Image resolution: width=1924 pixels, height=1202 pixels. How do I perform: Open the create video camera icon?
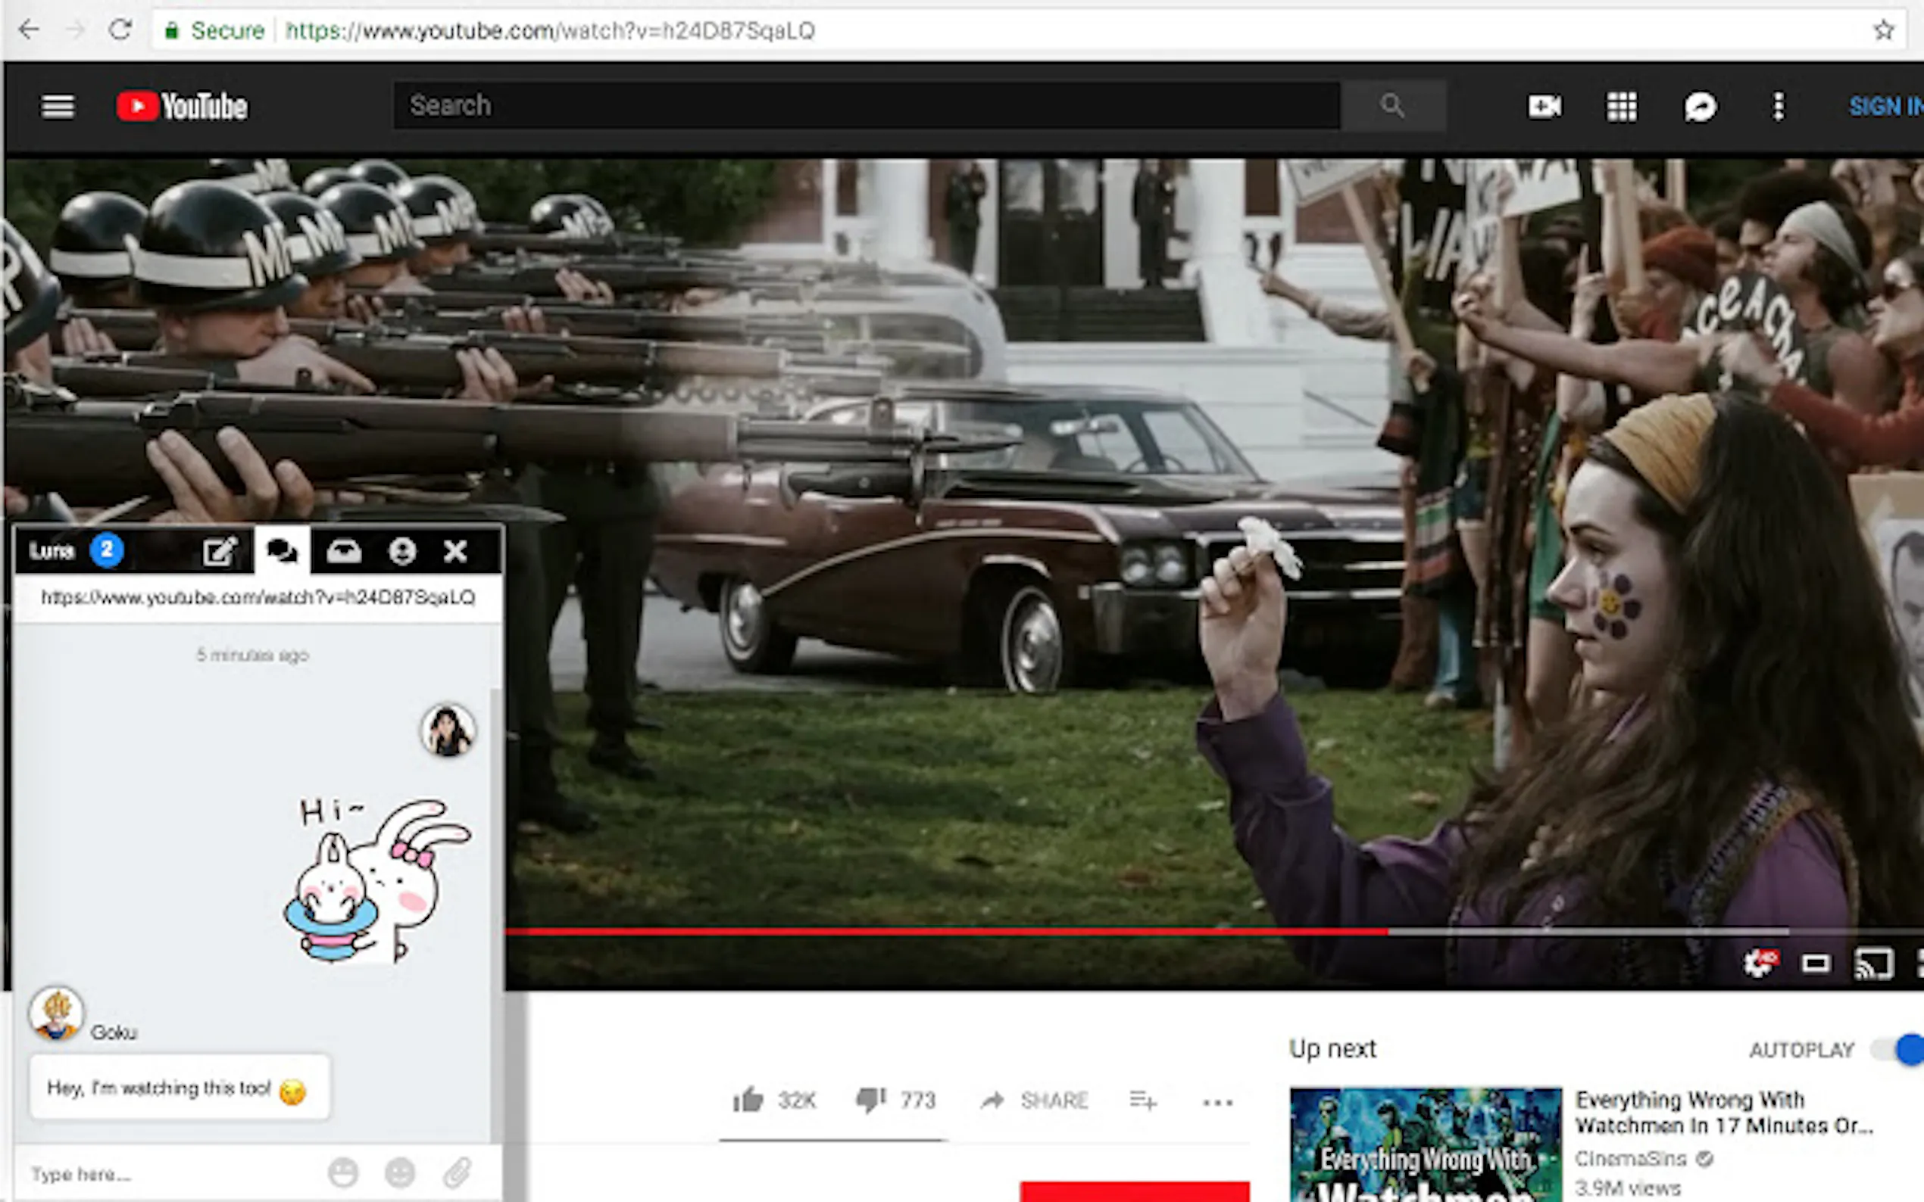point(1545,106)
